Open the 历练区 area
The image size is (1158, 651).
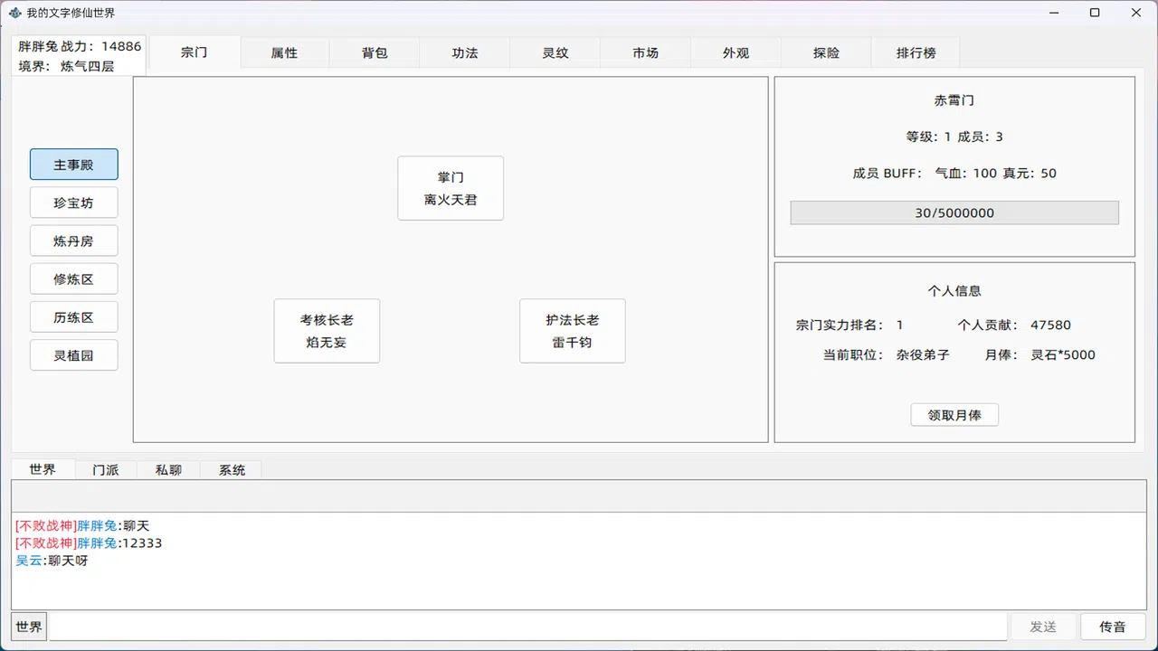click(74, 317)
